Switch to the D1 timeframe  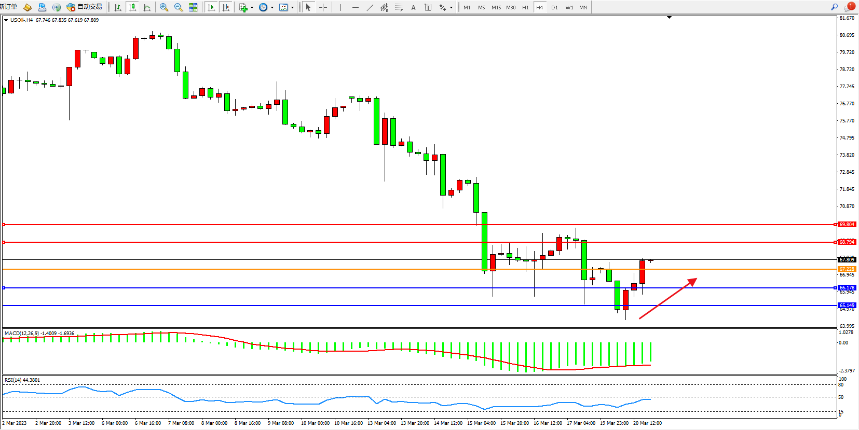click(554, 7)
